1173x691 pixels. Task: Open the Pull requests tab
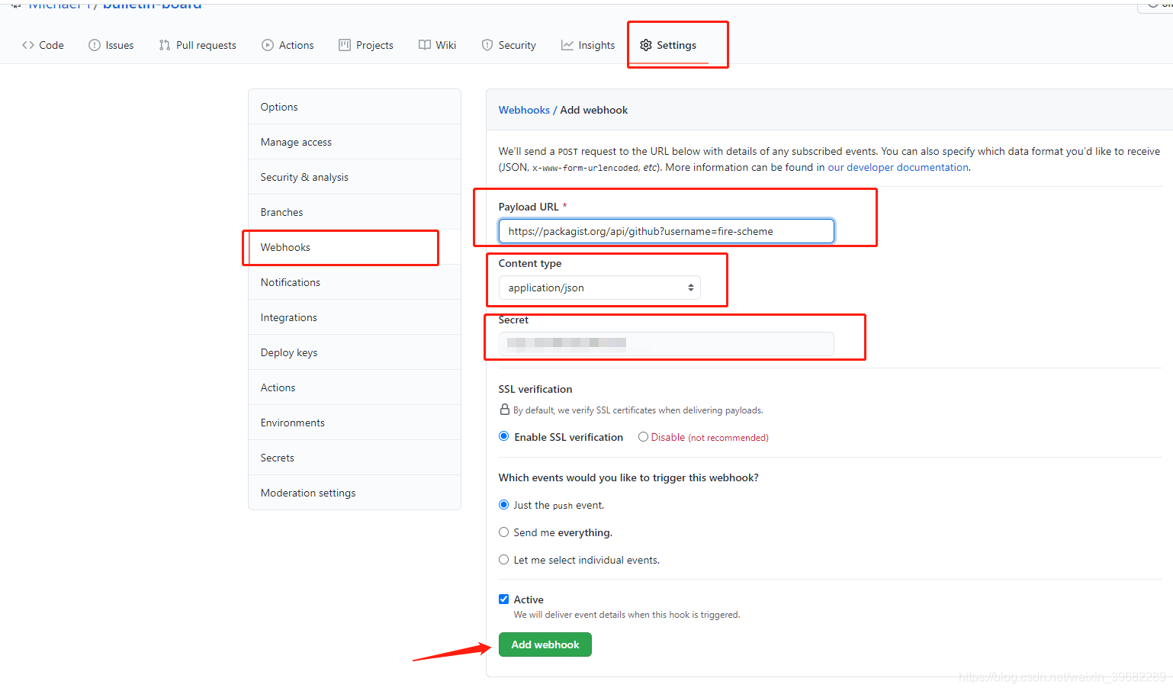[198, 45]
